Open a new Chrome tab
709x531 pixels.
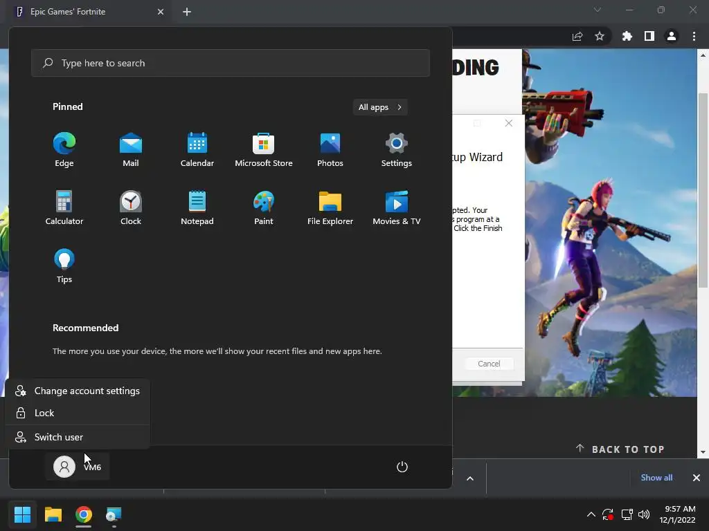point(187,12)
